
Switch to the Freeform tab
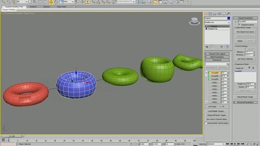point(33,6)
